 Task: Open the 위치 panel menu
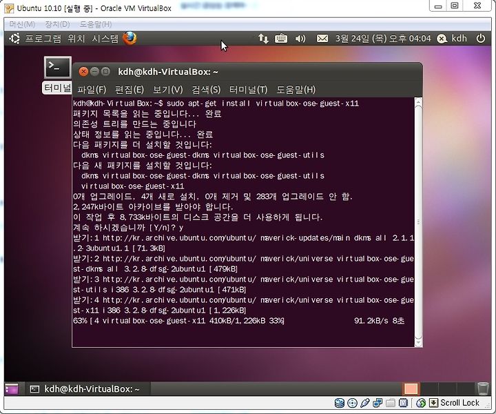click(76, 39)
